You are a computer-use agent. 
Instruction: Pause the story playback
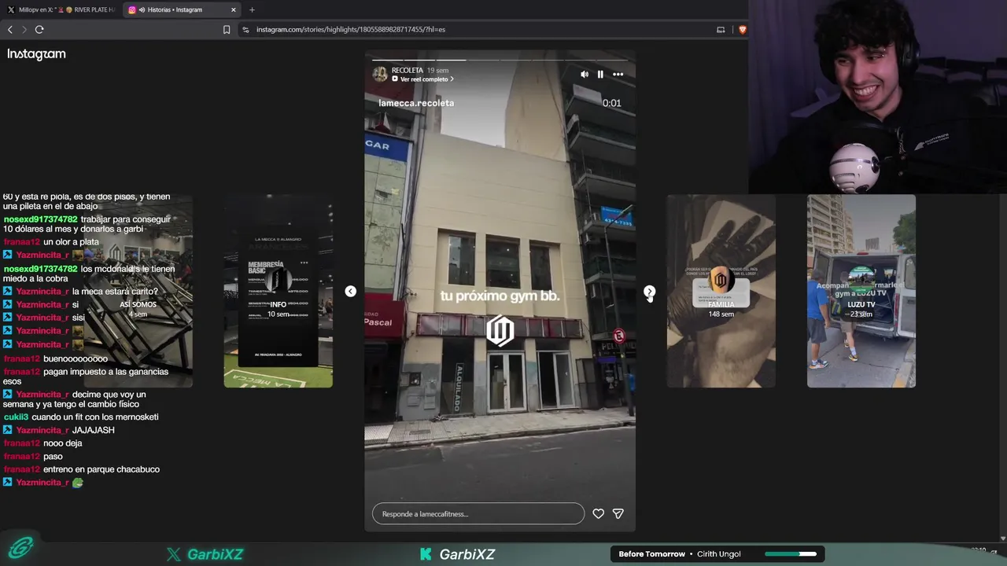pyautogui.click(x=600, y=74)
